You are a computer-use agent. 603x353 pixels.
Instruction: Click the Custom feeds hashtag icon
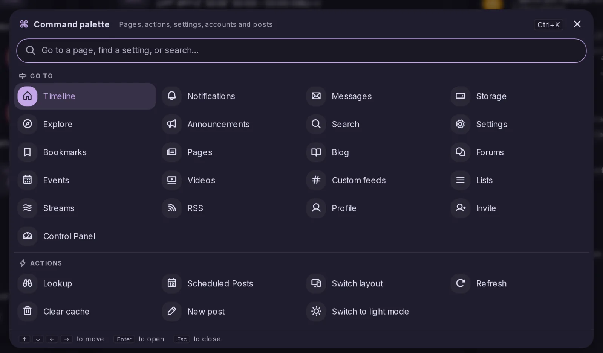pyautogui.click(x=316, y=180)
